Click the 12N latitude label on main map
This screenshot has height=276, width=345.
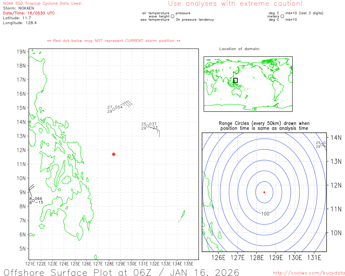coord(21,150)
